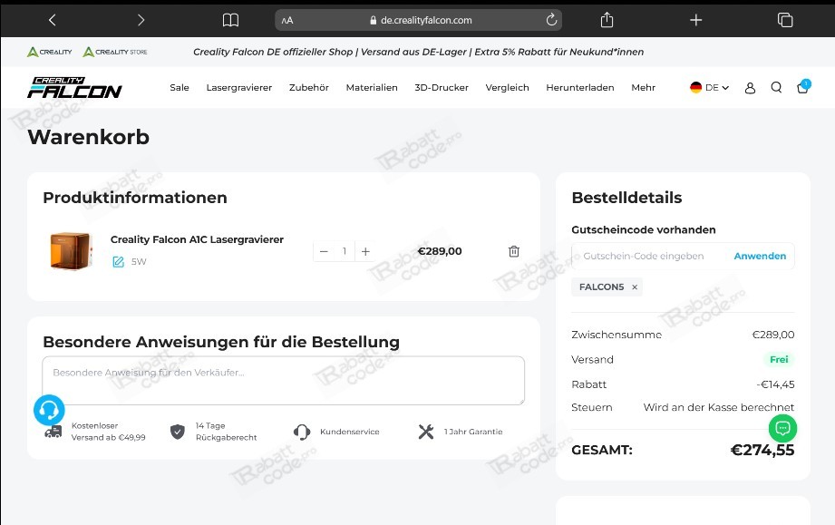Click Wird an der Kasse berechnet text
The width and height of the screenshot is (835, 525).
719,407
